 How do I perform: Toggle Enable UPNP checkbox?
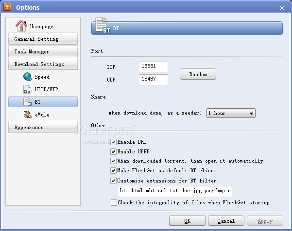[x=113, y=151]
